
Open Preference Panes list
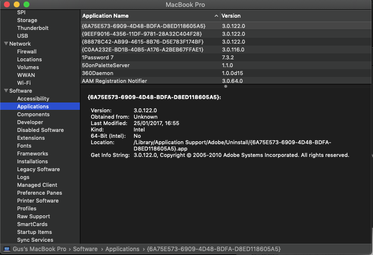(x=40, y=193)
